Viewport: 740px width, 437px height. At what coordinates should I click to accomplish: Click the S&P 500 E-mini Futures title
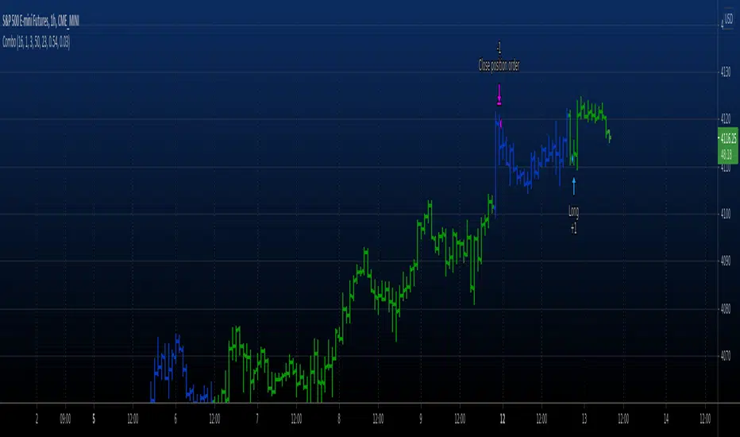[x=40, y=21]
